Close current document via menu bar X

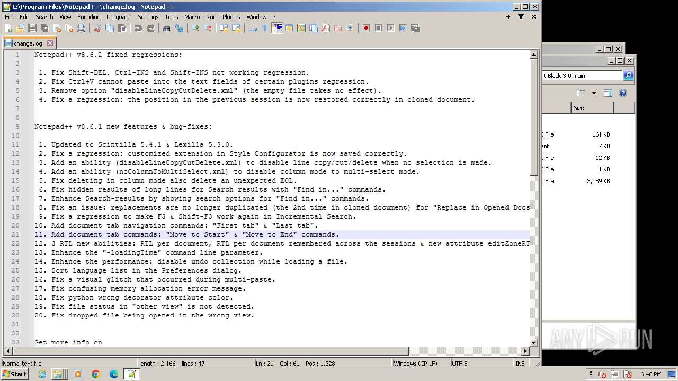click(x=533, y=17)
